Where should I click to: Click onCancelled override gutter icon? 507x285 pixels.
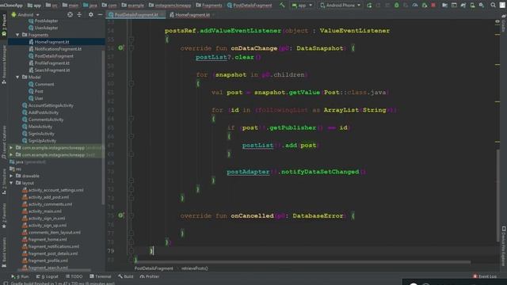tap(120, 215)
